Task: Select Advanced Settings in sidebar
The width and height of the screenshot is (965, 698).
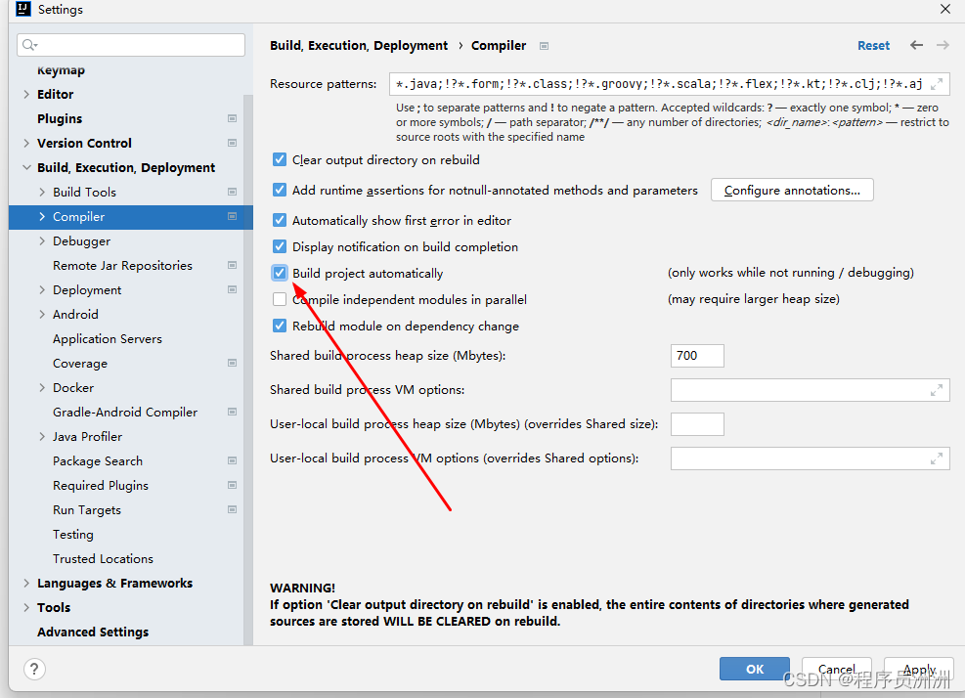Action: (93, 633)
